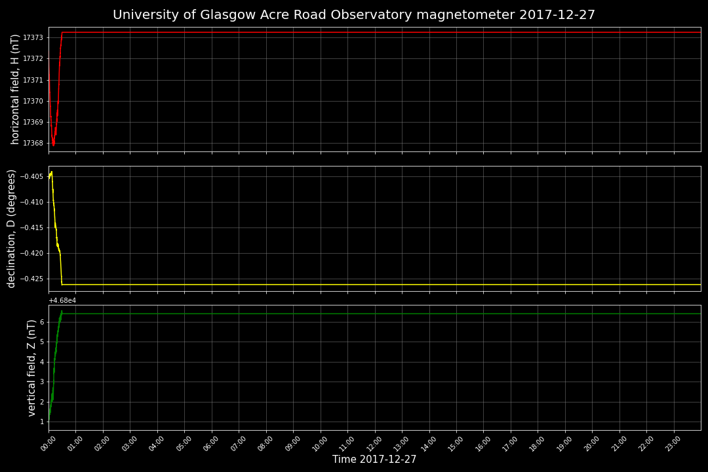Click the −0.420 declination tick label
Image resolution: width=708 pixels, height=472 pixels.
(x=31, y=254)
